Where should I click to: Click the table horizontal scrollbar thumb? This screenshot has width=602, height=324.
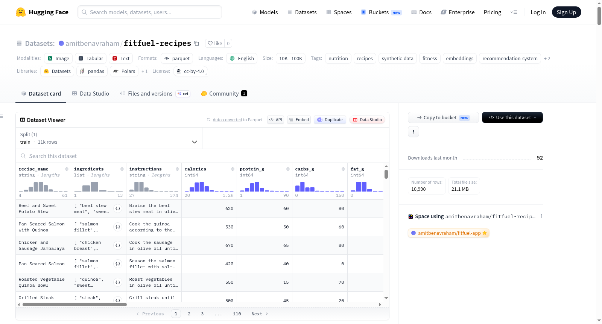tap(74, 304)
